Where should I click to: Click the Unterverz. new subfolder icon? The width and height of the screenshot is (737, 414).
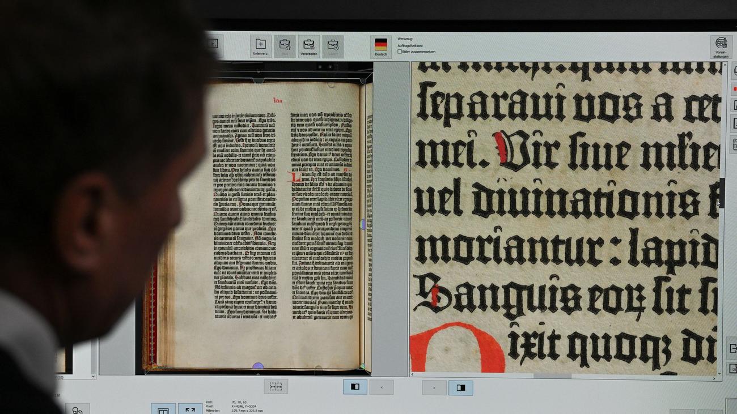click(x=260, y=45)
